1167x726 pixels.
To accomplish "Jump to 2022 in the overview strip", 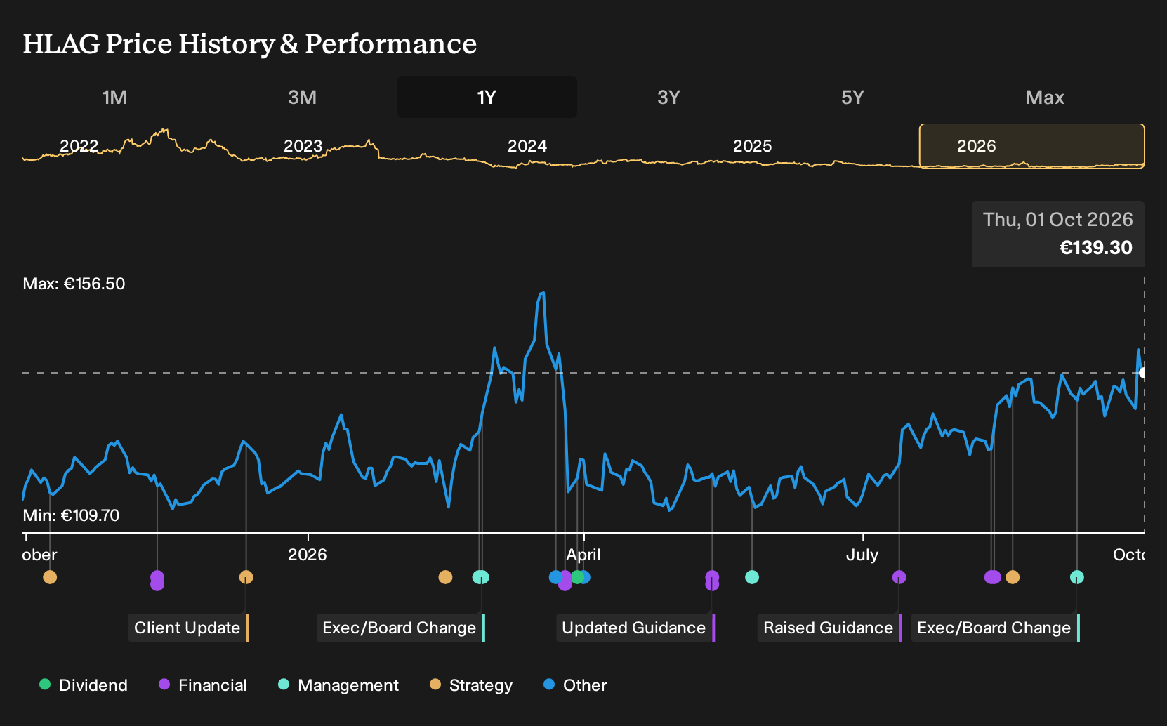I will coord(79,146).
